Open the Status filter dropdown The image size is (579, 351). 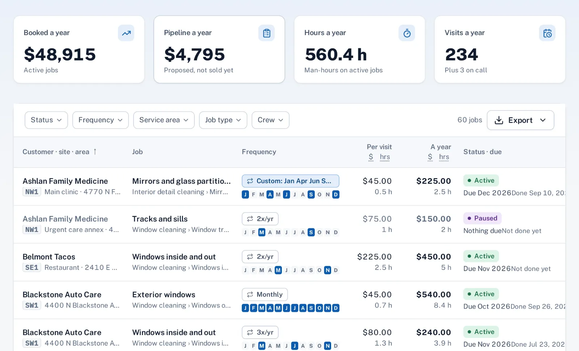click(46, 120)
